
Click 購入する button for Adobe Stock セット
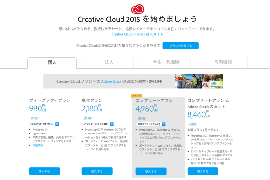point(203,171)
